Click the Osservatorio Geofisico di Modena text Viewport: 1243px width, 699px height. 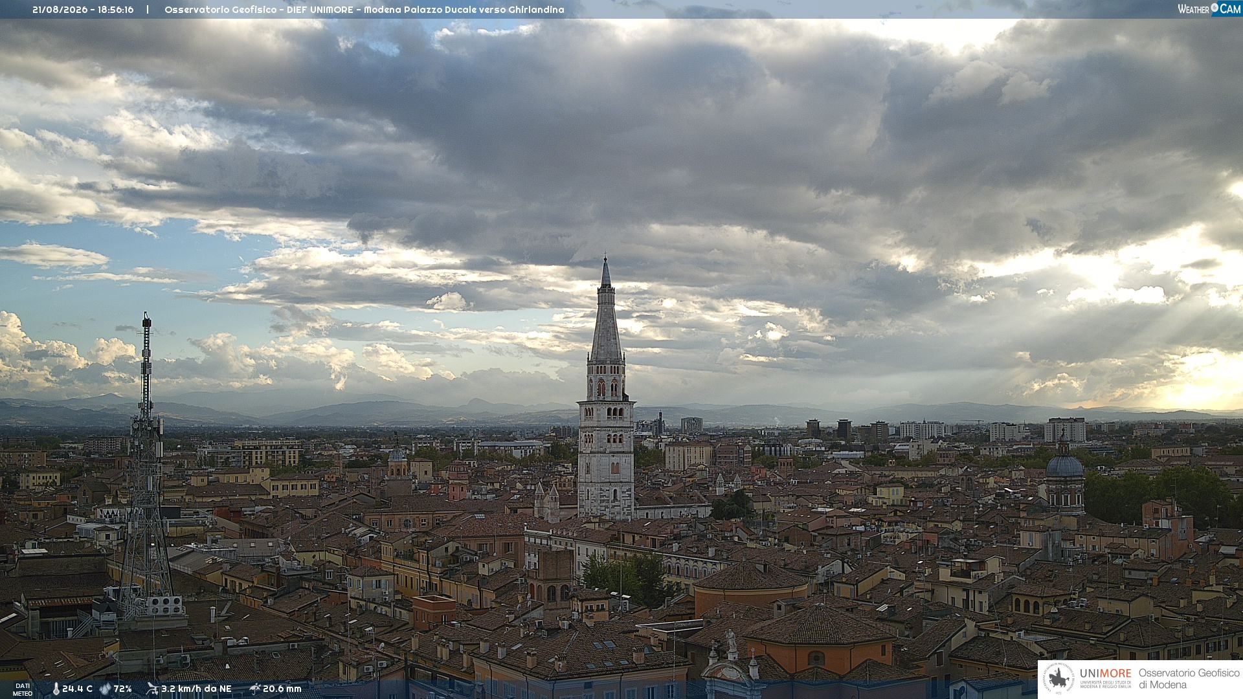(1189, 679)
